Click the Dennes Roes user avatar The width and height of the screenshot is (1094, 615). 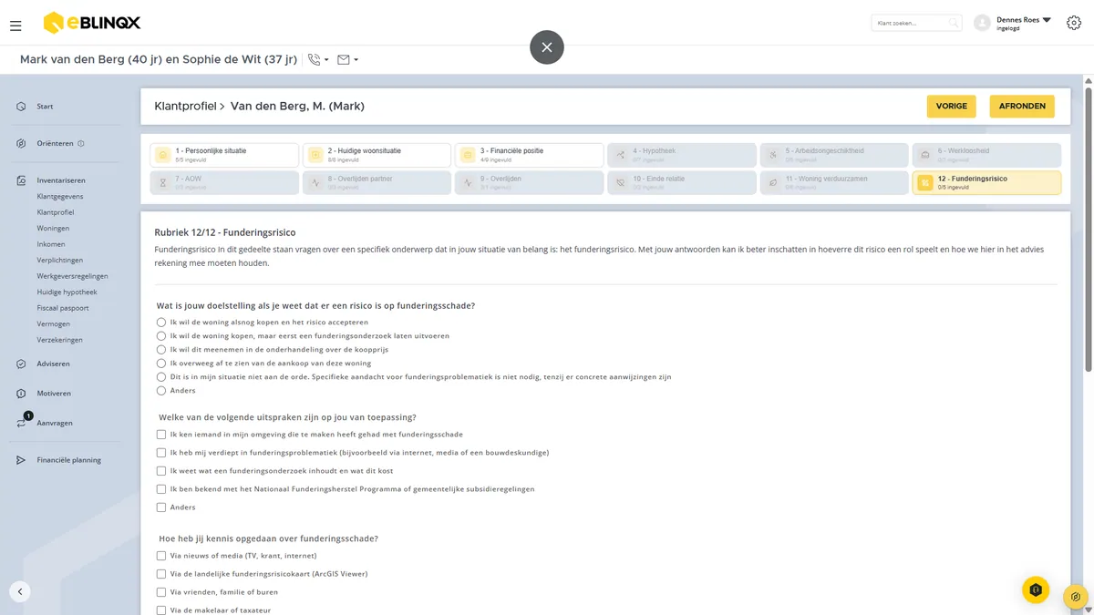(x=982, y=23)
